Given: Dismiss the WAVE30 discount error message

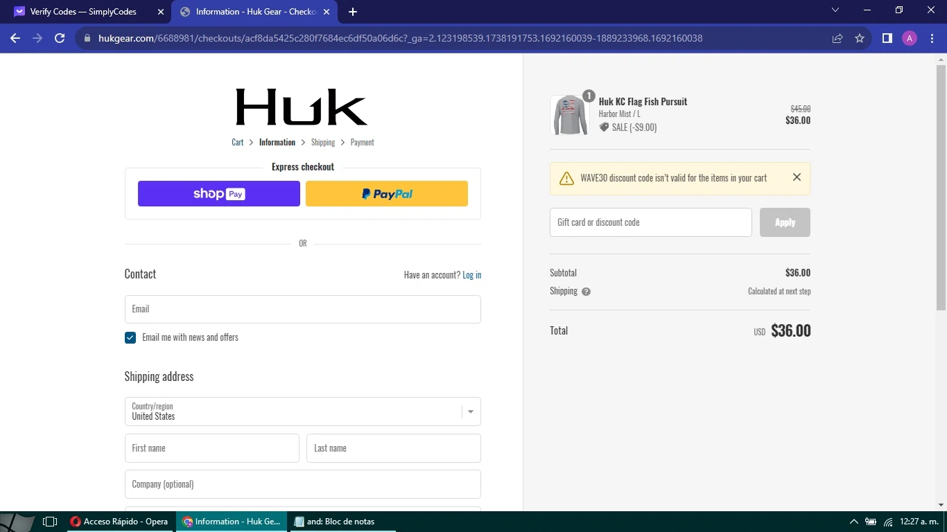Looking at the screenshot, I should 797,177.
